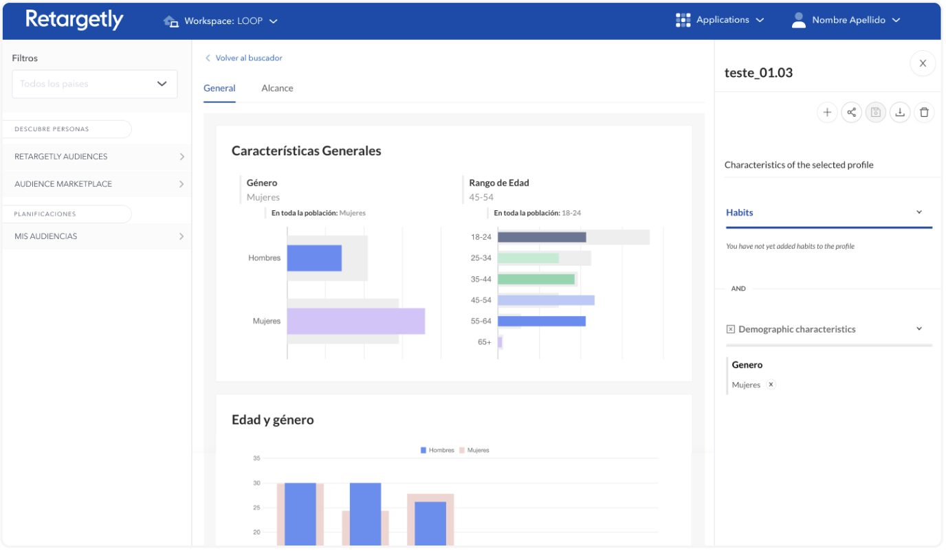Click the Genero label in the profile panel

747,365
